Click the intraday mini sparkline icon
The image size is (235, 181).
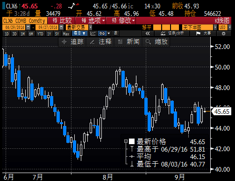(x=73, y=6)
